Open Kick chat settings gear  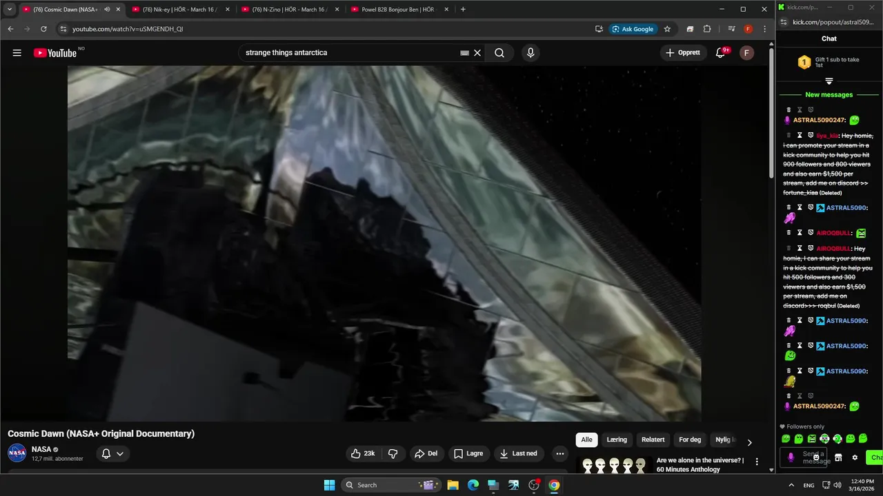coord(855,457)
